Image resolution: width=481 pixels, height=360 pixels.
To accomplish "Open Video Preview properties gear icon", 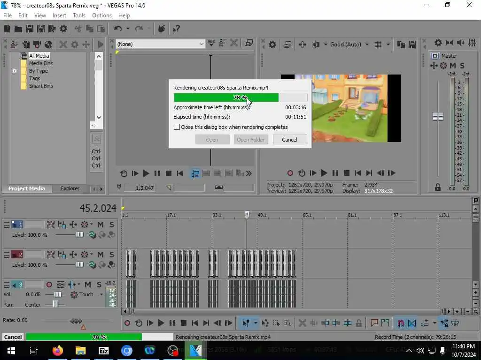I will (272, 45).
